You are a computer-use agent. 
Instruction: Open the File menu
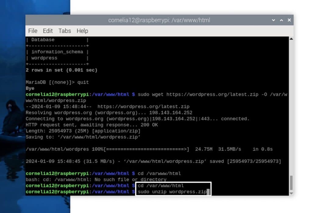click(x=33, y=31)
